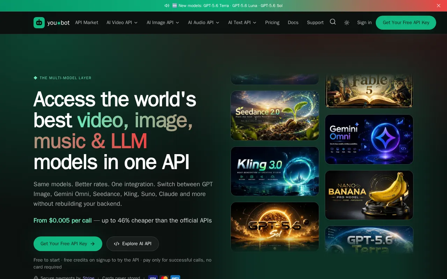This screenshot has width=447, height=279.
Task: Open the AI Audio API dropdown menu
Action: [204, 23]
